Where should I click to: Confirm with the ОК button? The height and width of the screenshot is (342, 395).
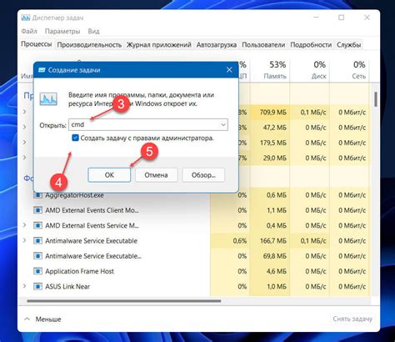[109, 175]
